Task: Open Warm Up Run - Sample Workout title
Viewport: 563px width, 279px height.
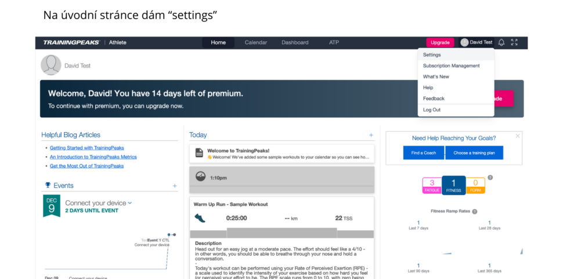Action: (230, 204)
